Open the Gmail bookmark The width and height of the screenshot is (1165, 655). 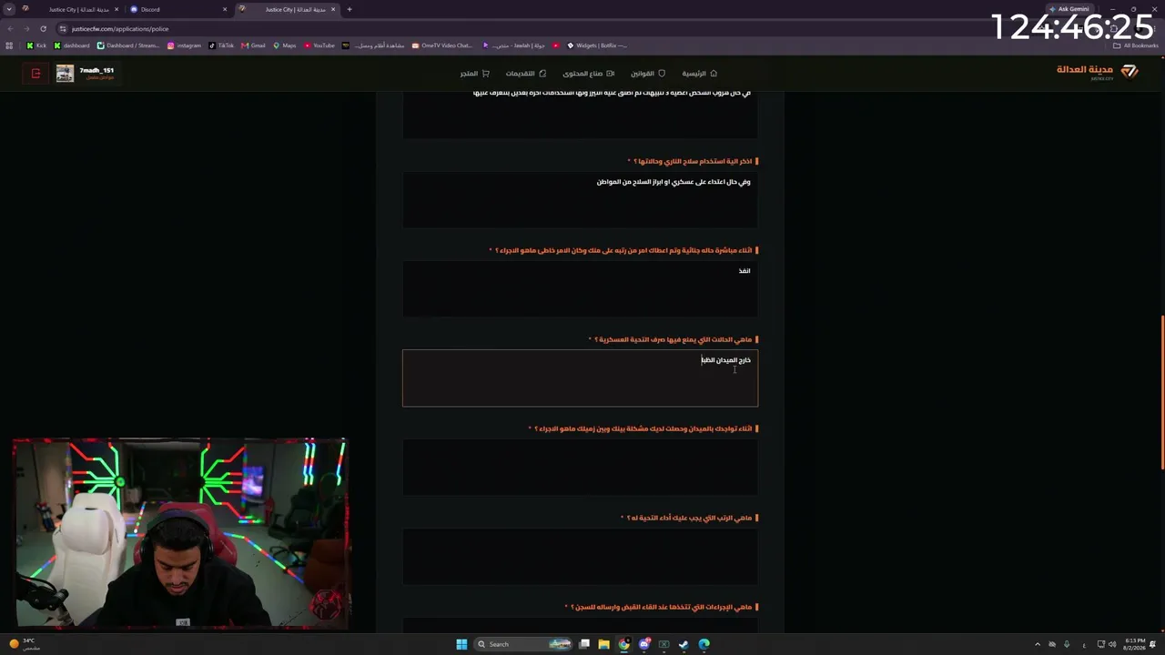point(253,45)
